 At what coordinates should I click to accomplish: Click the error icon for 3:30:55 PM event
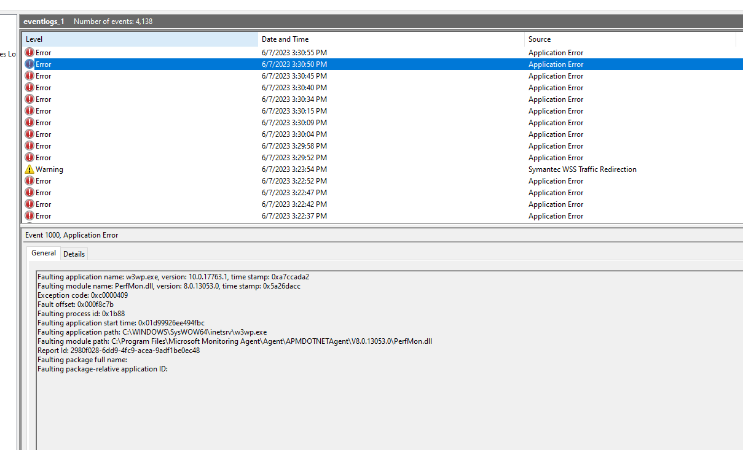coord(29,53)
